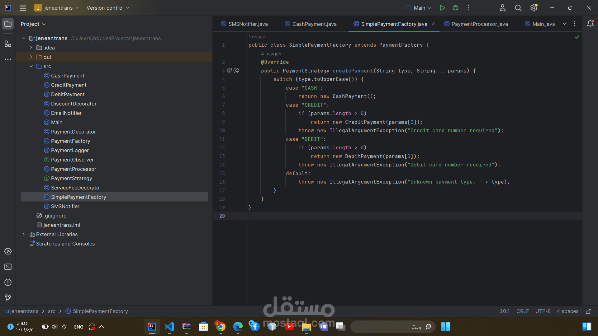Expand the out folder

click(x=31, y=57)
